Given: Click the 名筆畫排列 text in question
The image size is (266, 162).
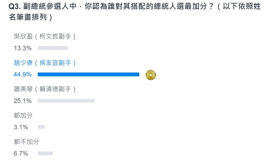Looking at the screenshot, I should point(28,17).
